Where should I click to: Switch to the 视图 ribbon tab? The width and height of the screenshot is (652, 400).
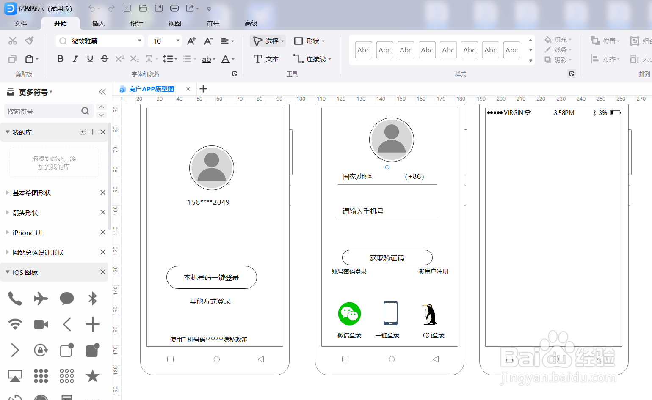(174, 23)
